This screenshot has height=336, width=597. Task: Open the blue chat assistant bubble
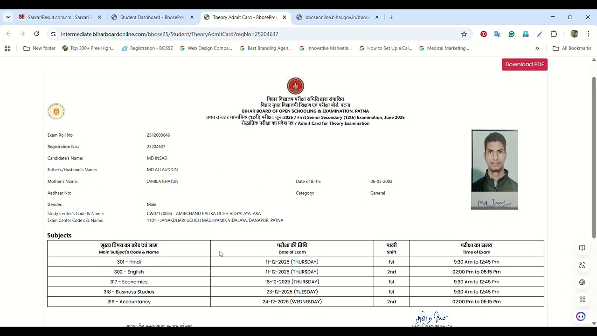[x=581, y=317]
